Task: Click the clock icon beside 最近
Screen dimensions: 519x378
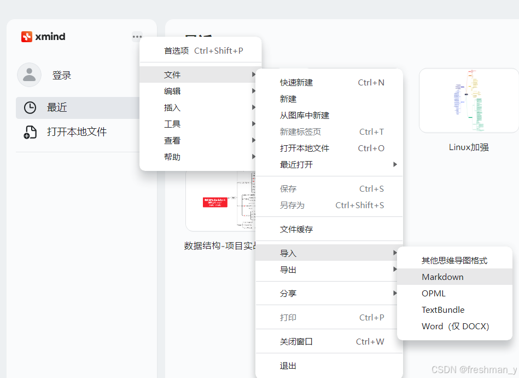Action: coord(30,108)
